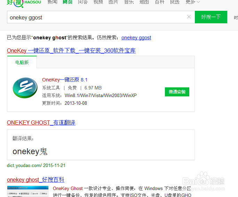
Task: Open OneKey 一键还原 360软件宝库 result
Action: point(71,50)
